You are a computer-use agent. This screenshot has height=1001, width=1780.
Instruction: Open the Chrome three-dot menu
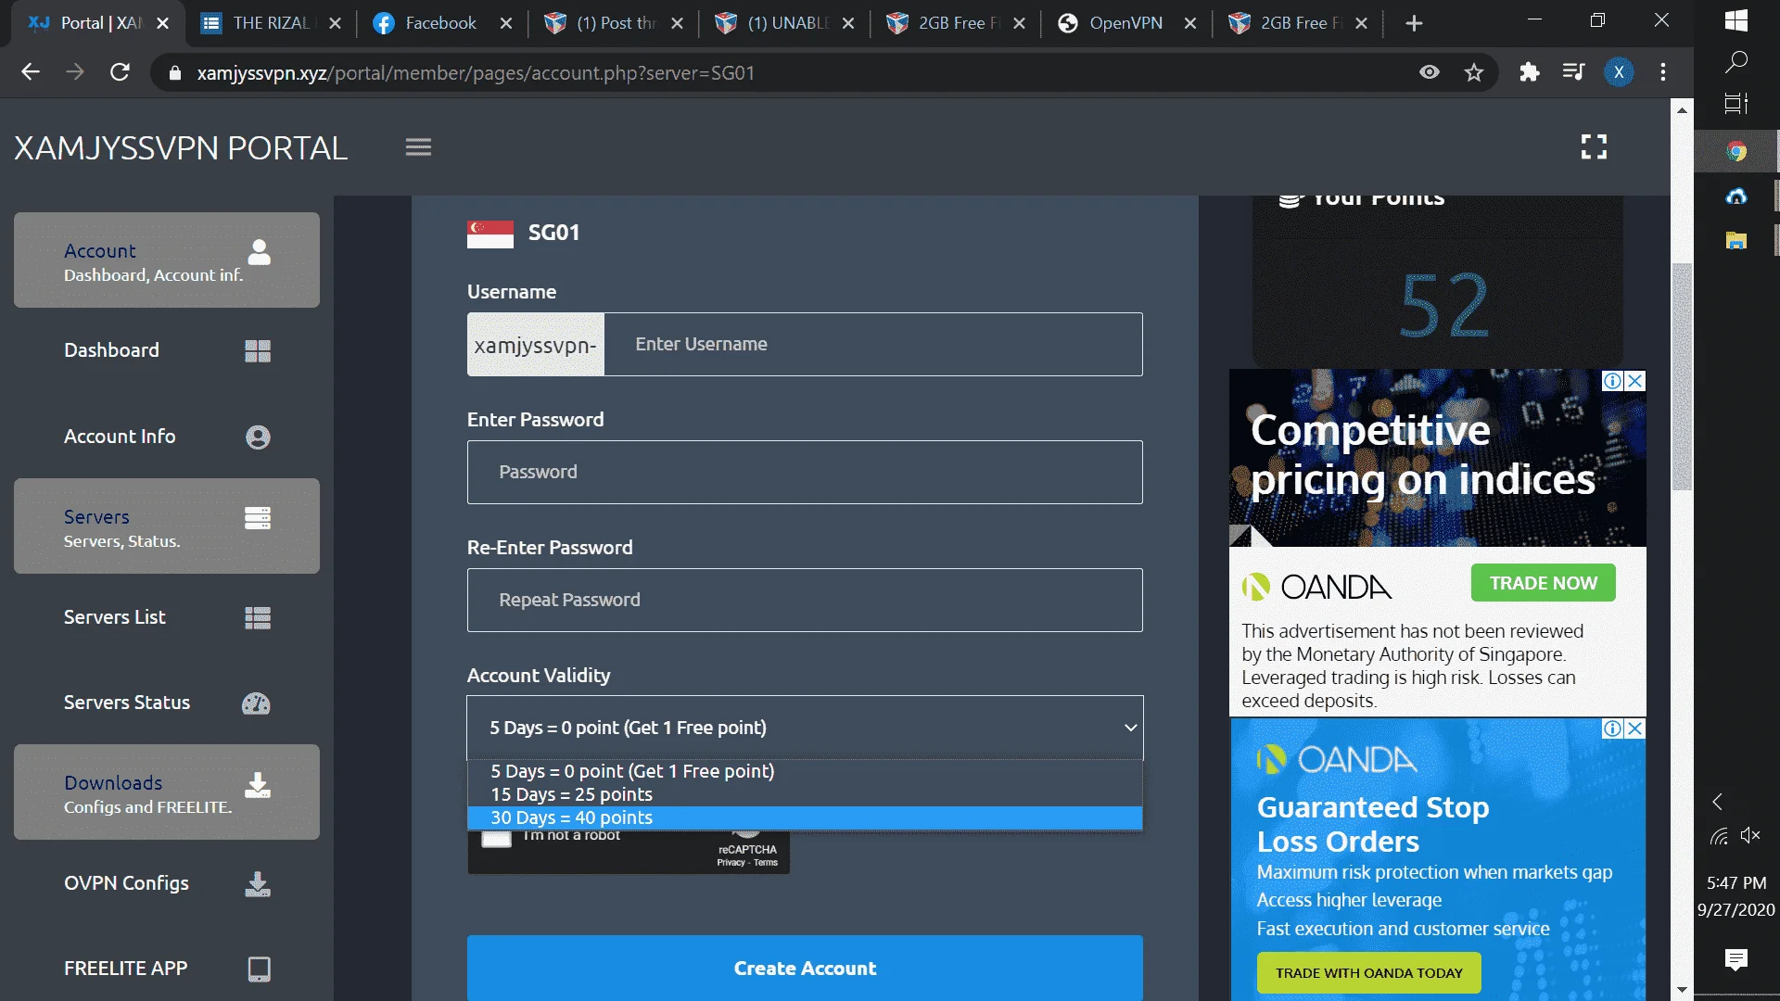1663,72
